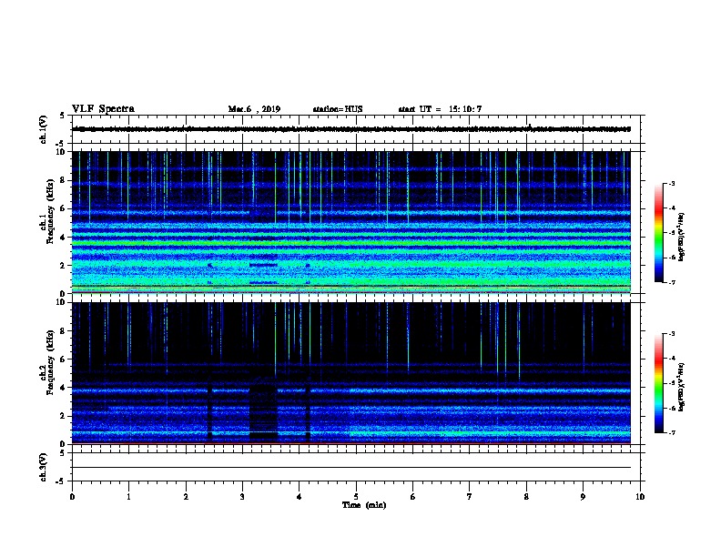The width and height of the screenshot is (721, 557).
Task: Select the start UT time "15:10:7"
Action: [465, 109]
